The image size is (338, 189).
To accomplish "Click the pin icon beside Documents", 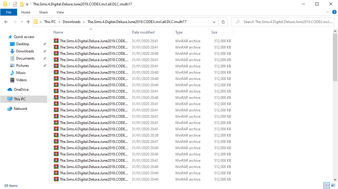I will coord(45,58).
